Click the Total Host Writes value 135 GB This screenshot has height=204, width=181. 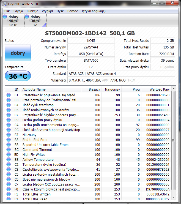click(163, 47)
